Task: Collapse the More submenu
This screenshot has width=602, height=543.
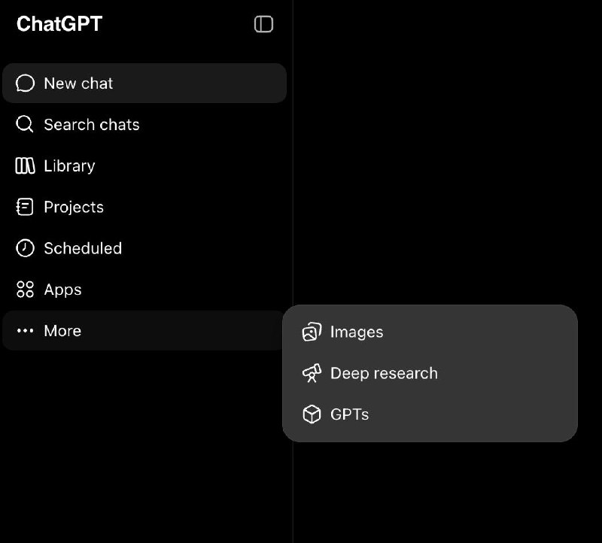Action: [x=144, y=330]
